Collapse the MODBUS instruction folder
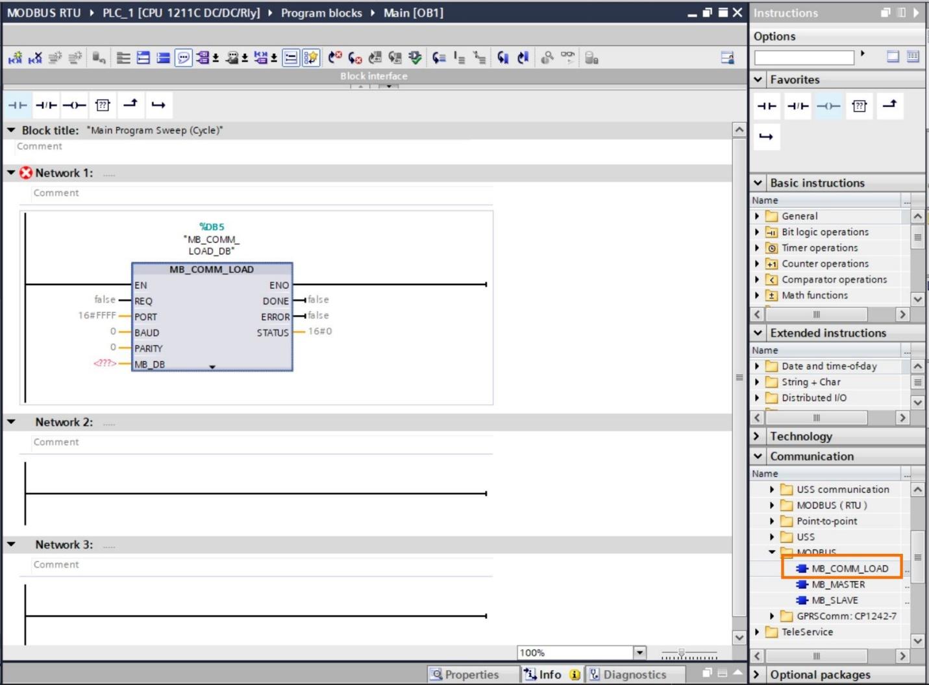This screenshot has height=685, width=929. (x=771, y=552)
